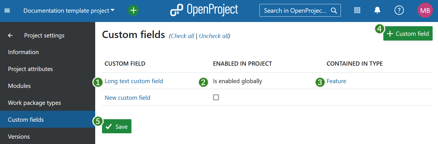Enable the New custom field checkbox
438x144 pixels.
[216, 98]
